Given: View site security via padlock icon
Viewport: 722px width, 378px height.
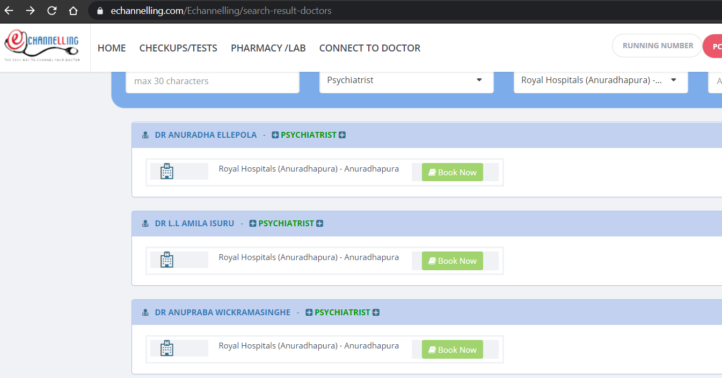Looking at the screenshot, I should pyautogui.click(x=99, y=11).
